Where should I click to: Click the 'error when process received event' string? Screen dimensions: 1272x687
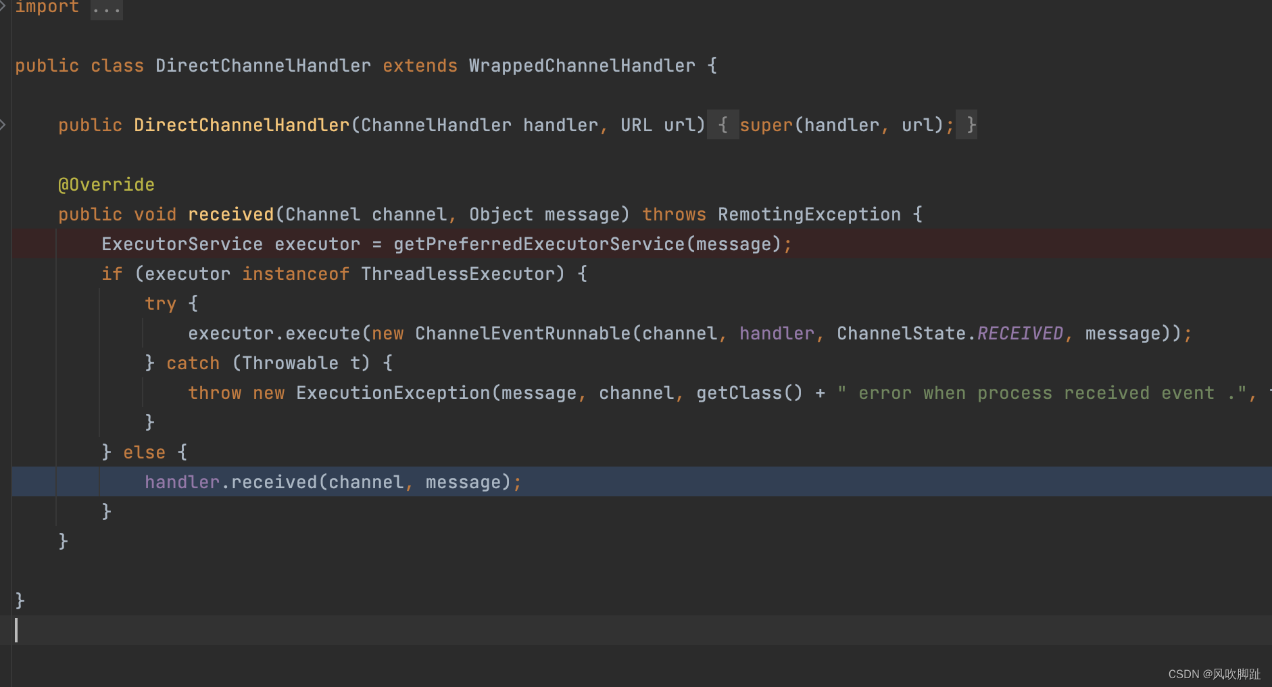point(1042,393)
